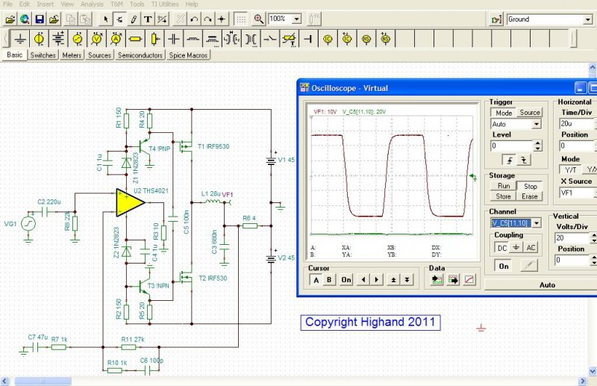Toggle trigger Mode button

pos(503,113)
